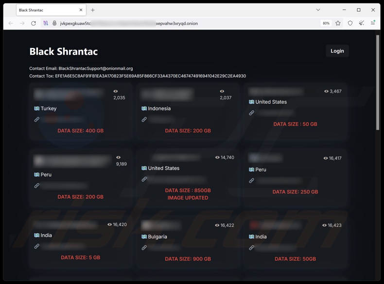Viewport: 384px width, 284px height.
Task: Open the Tor circuit icon in address bar
Action: point(46,23)
